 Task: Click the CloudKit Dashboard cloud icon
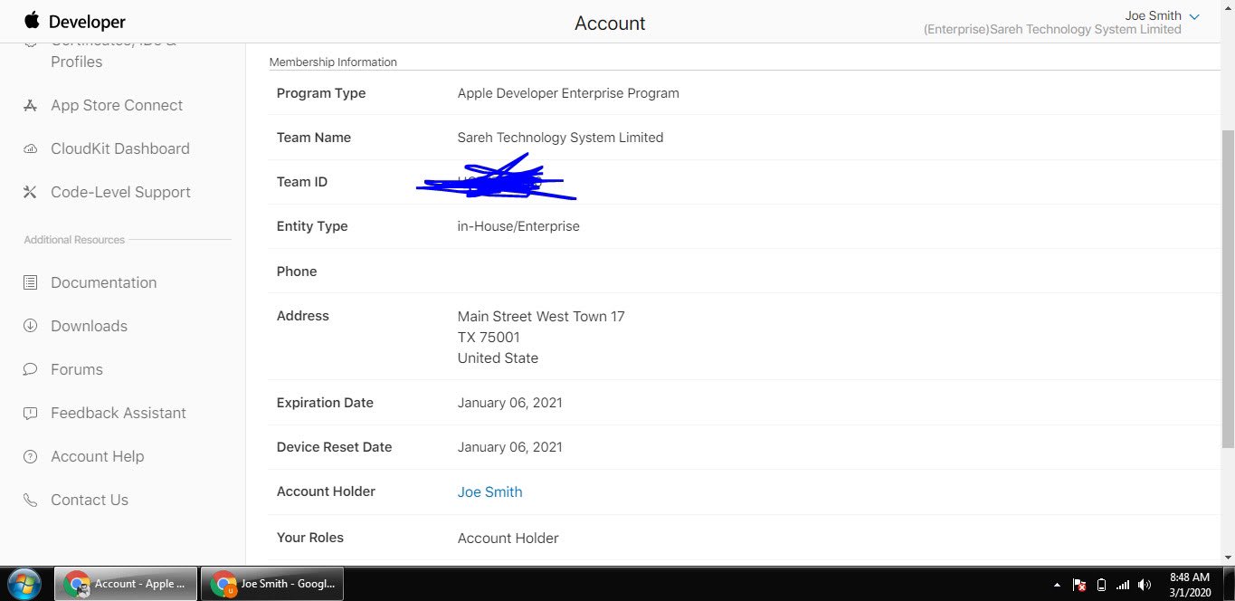pyautogui.click(x=30, y=149)
